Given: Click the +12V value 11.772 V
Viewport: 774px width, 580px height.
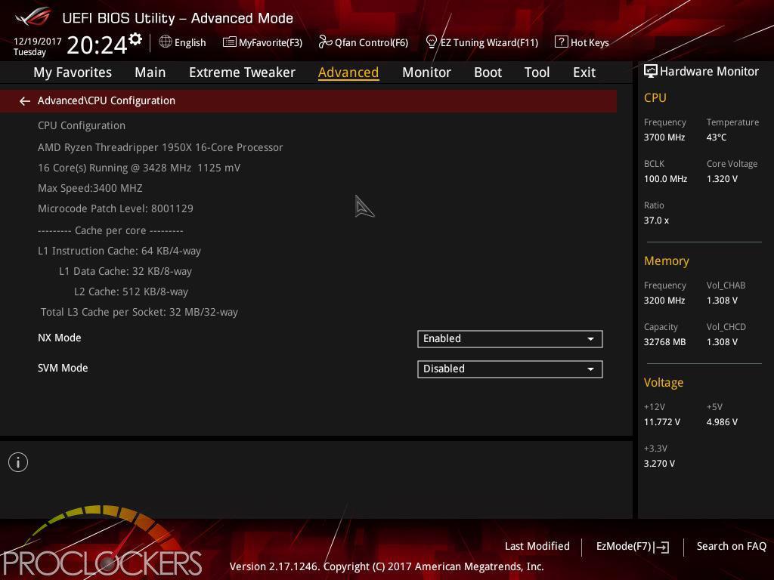Looking at the screenshot, I should tap(662, 422).
